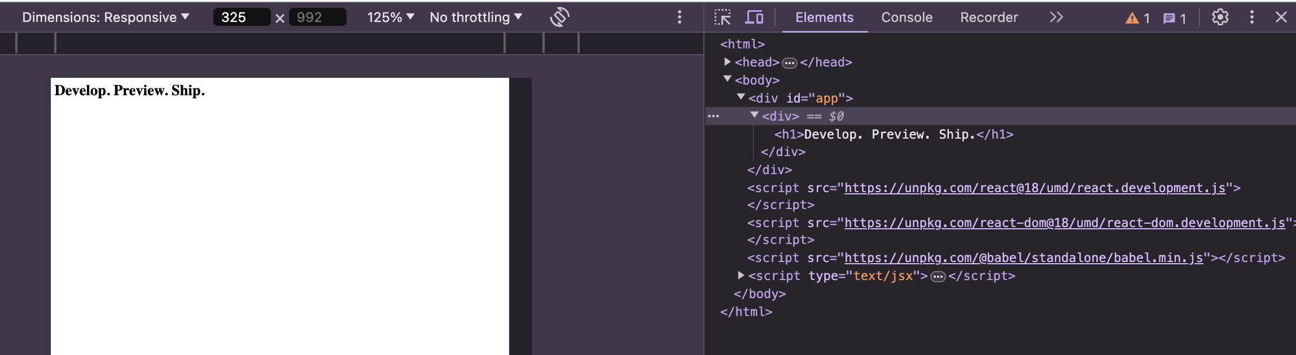Screen dimensions: 1296x355
Task: Collapse the body element node
Action: (728, 79)
